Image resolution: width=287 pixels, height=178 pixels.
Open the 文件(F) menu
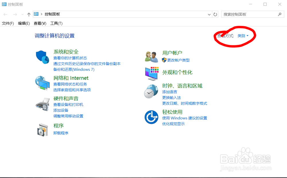click(8, 23)
